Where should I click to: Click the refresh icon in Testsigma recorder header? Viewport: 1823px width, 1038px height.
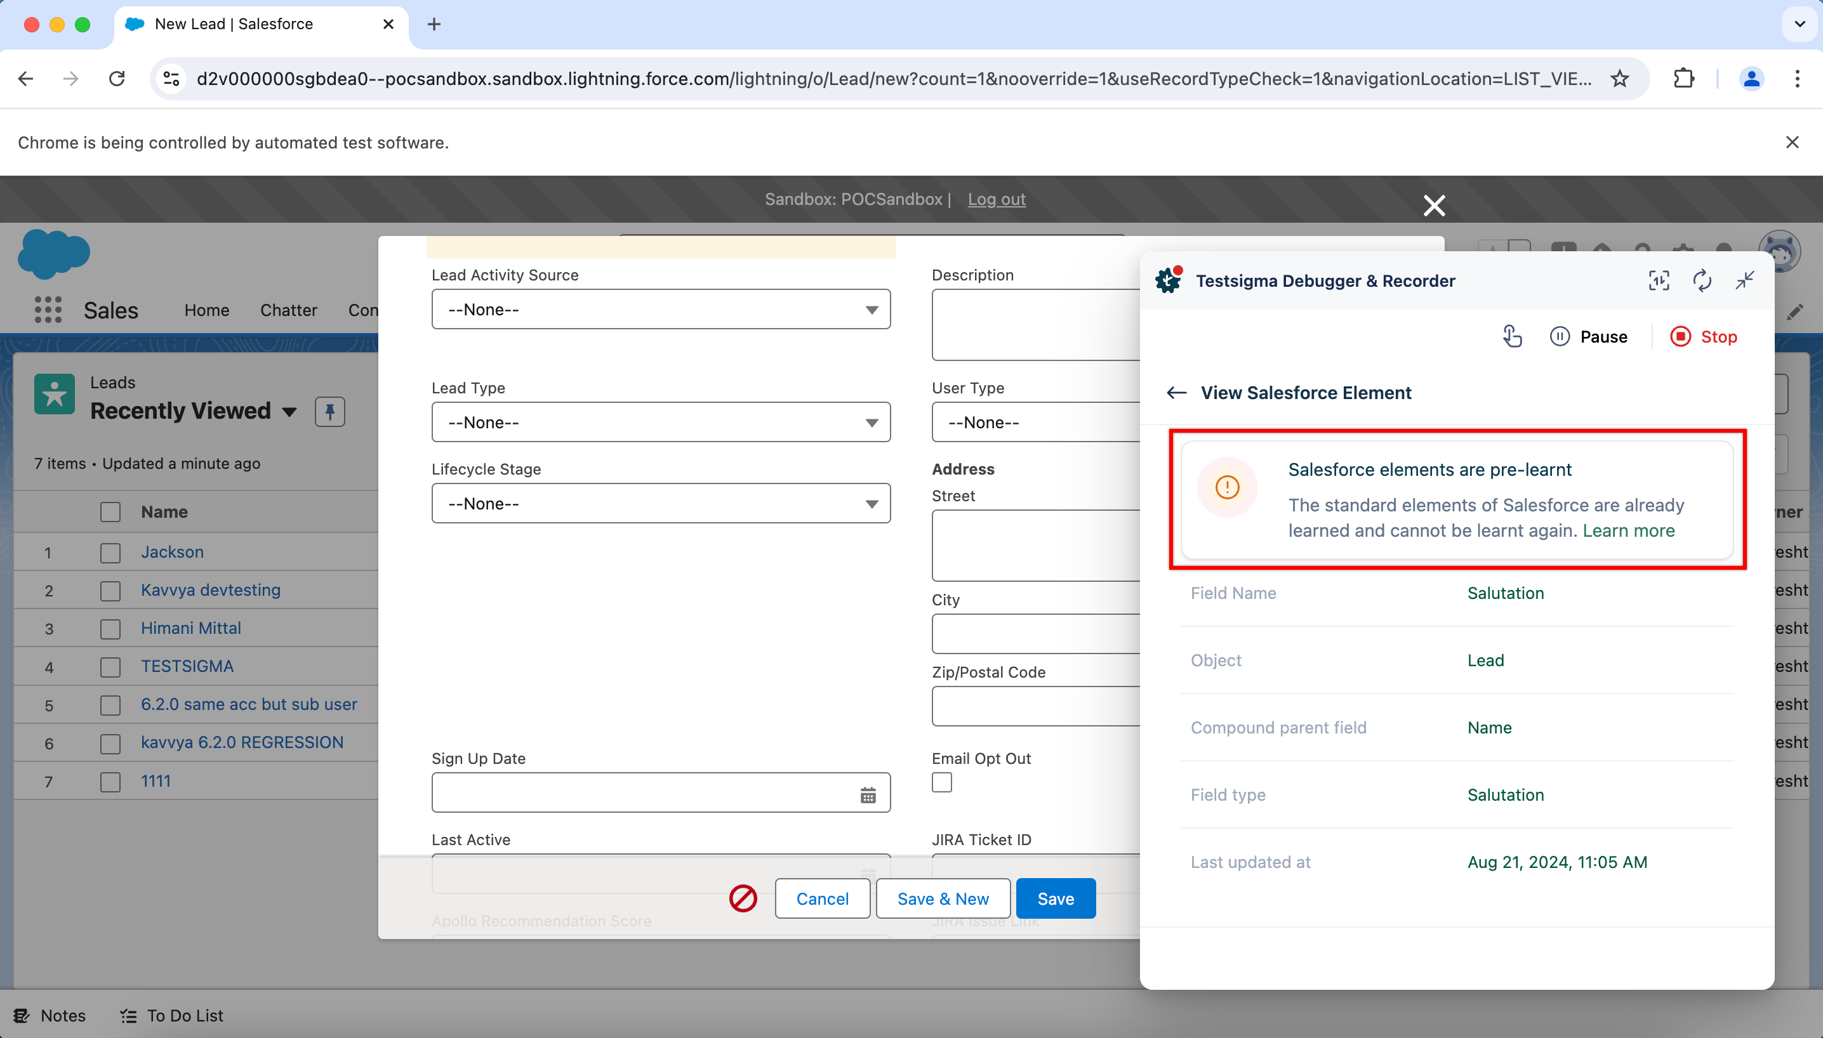(1702, 281)
